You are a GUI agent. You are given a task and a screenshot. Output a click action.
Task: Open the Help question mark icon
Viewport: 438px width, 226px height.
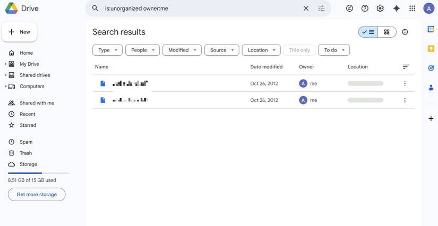365,8
